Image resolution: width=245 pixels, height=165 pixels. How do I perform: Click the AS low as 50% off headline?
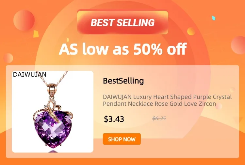(122, 49)
